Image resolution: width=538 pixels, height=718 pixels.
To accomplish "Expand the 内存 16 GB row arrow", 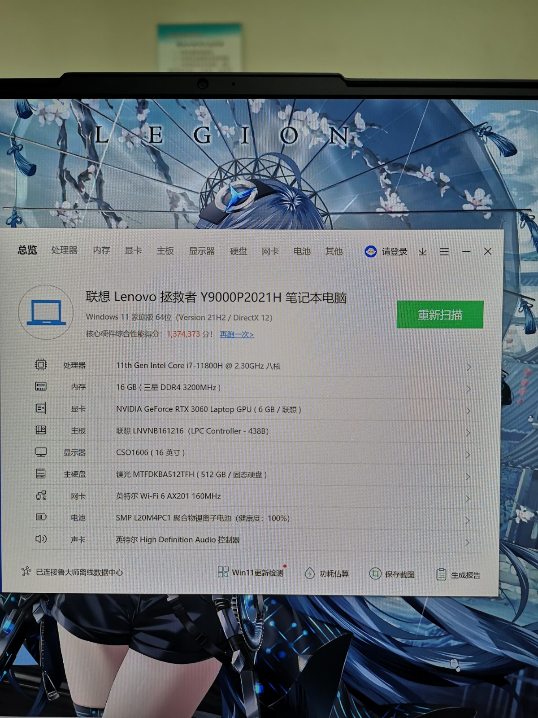I will (468, 389).
